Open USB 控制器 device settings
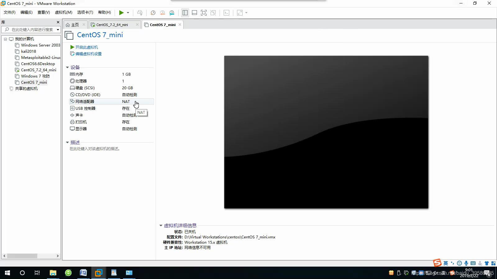 [x=111, y=108]
